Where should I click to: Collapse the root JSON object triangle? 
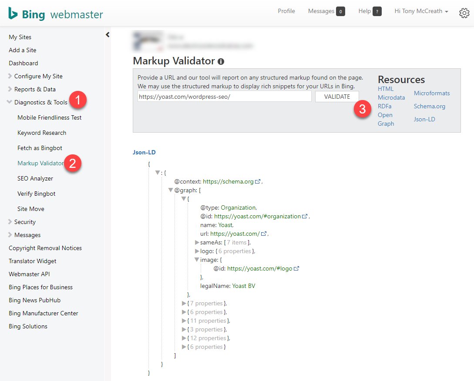(158, 173)
